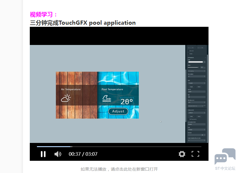The image size is (238, 173).
Task: Pause the video playback
Action: (43, 154)
